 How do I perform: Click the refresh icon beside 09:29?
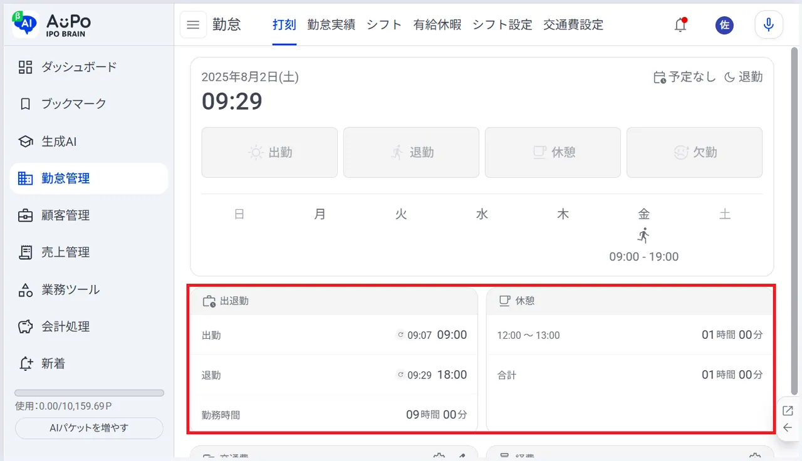pos(400,375)
